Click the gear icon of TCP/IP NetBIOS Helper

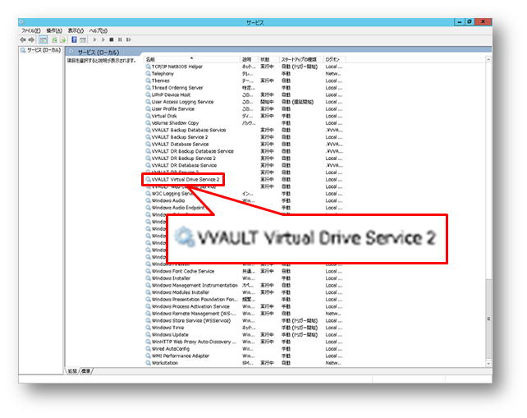point(148,67)
